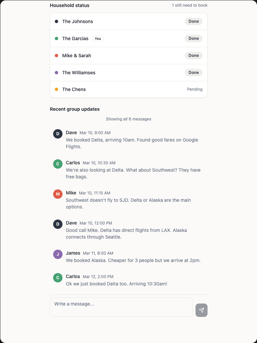257x343 pixels.
Task: Click the Pending status for The Chens
Action: tap(195, 89)
